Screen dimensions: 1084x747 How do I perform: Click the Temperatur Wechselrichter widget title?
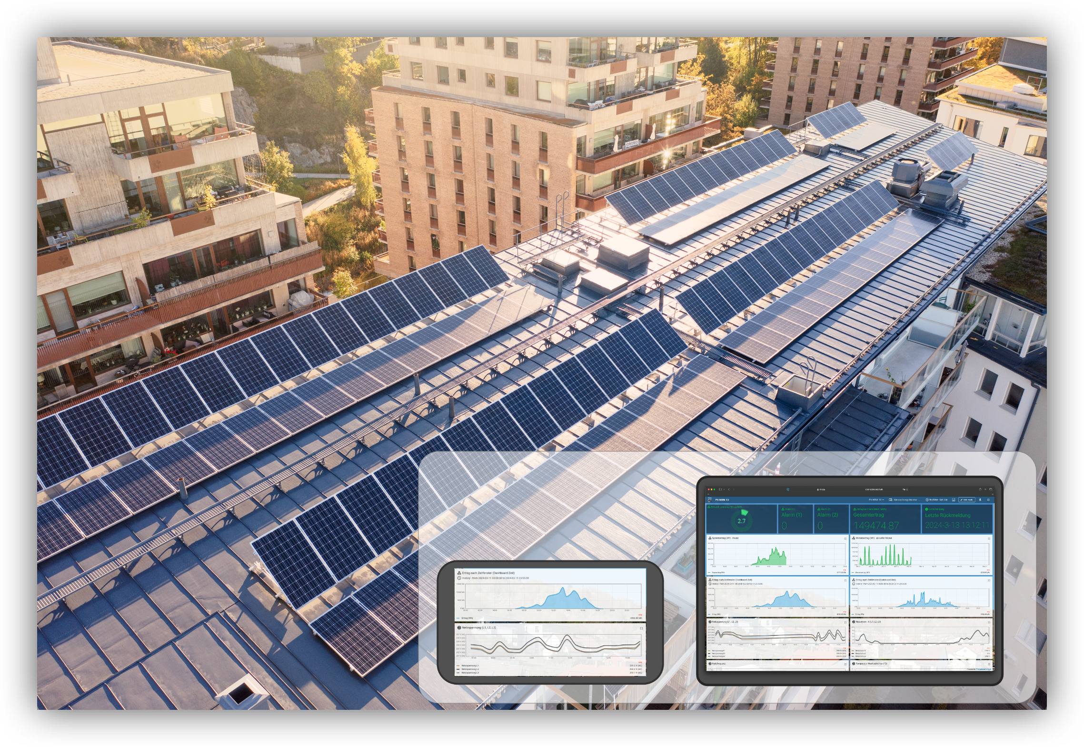tap(871, 664)
